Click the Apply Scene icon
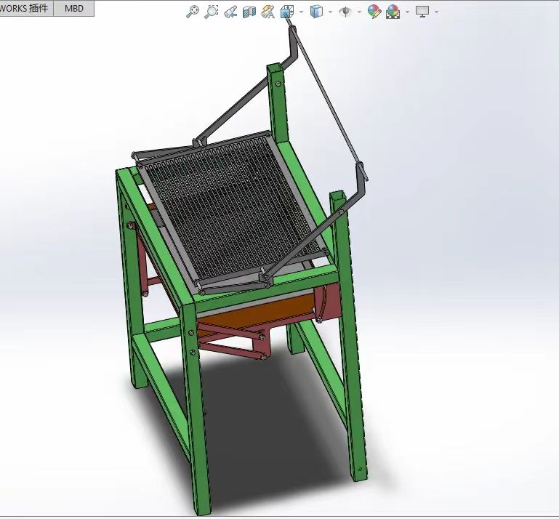Viewport: 559px width, 519px height. coord(393,12)
